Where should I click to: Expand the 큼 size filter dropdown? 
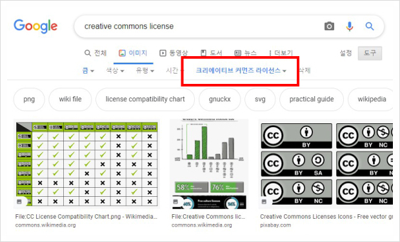coord(88,70)
